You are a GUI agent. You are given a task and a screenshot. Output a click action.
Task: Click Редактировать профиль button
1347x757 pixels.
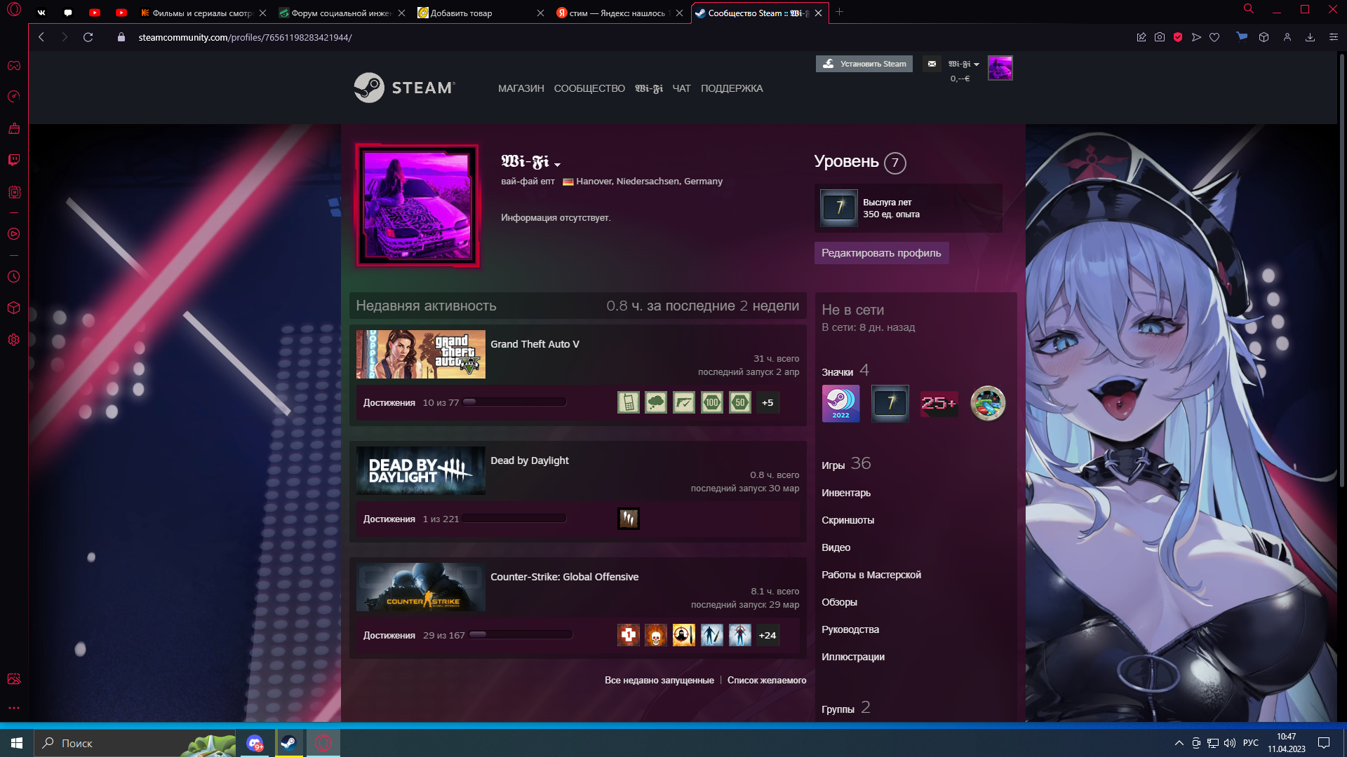click(881, 253)
